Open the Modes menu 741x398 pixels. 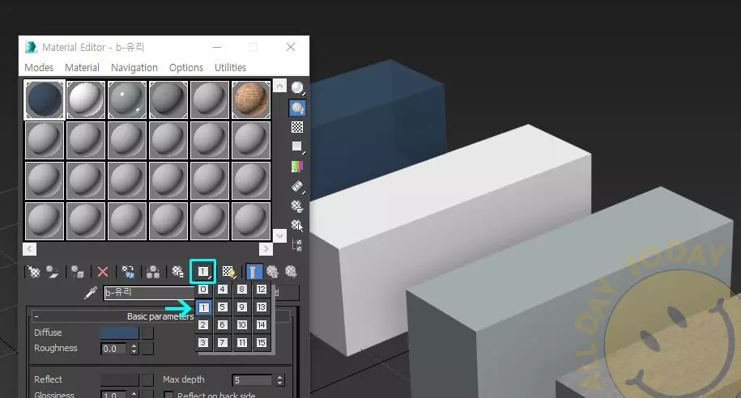[39, 67]
